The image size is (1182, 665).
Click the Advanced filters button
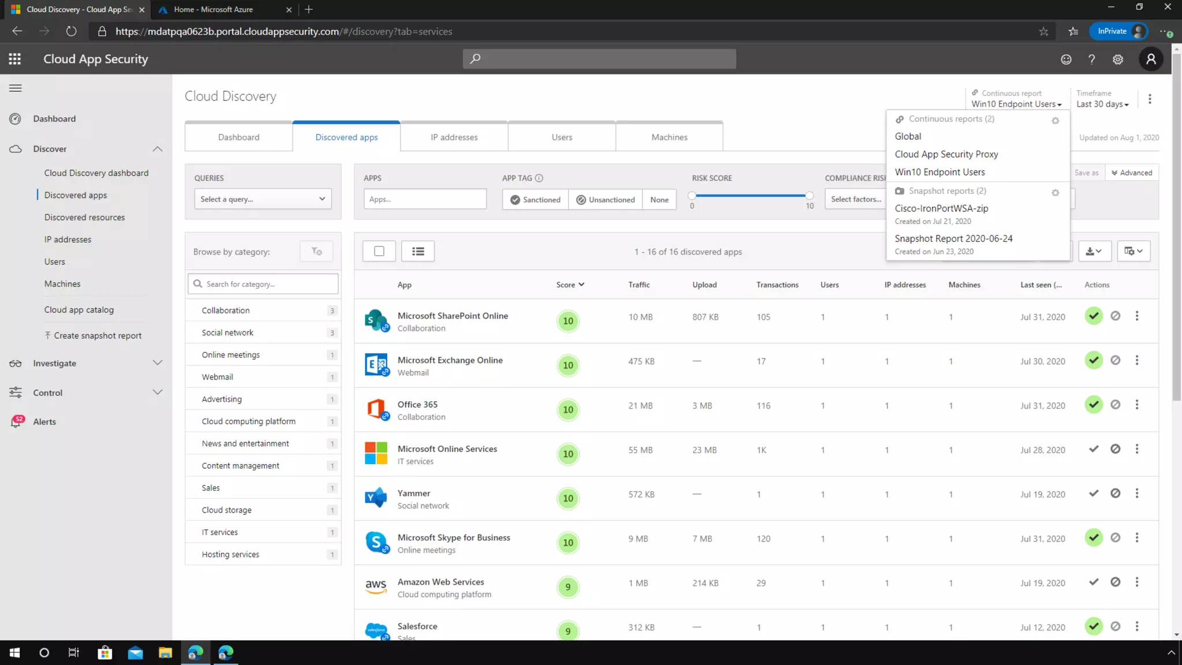[x=1131, y=173]
